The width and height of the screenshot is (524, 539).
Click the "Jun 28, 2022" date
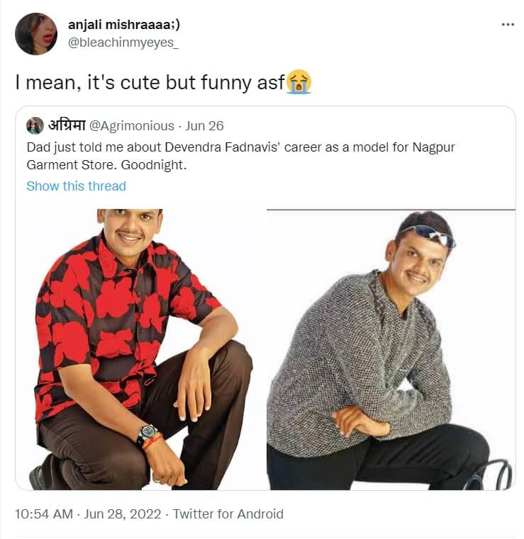pyautogui.click(x=123, y=514)
